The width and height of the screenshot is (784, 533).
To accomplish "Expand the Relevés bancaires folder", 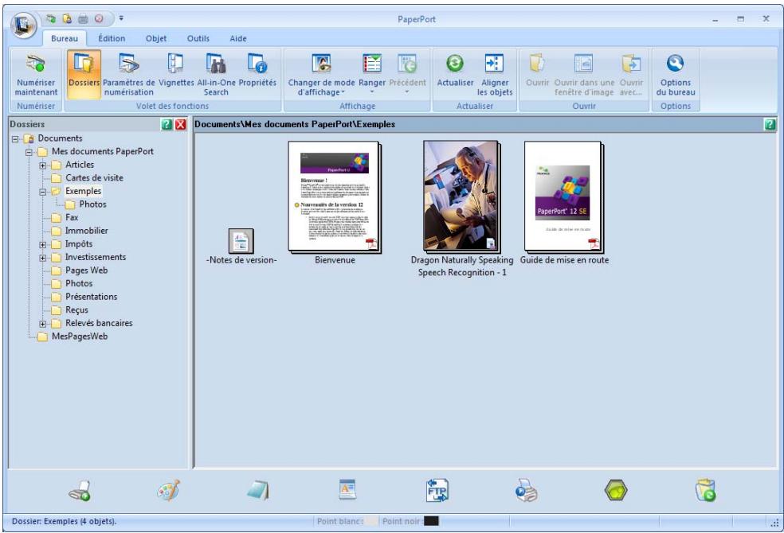I will 43,325.
